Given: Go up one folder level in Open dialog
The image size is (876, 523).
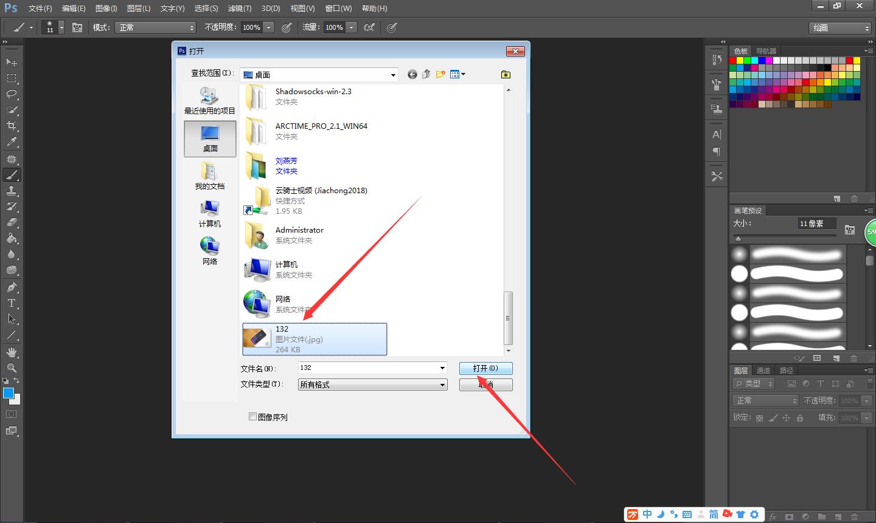Looking at the screenshot, I should pyautogui.click(x=426, y=74).
